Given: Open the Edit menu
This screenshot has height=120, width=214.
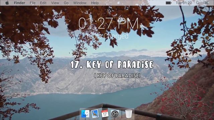Looking at the screenshot, I should 43,3.
